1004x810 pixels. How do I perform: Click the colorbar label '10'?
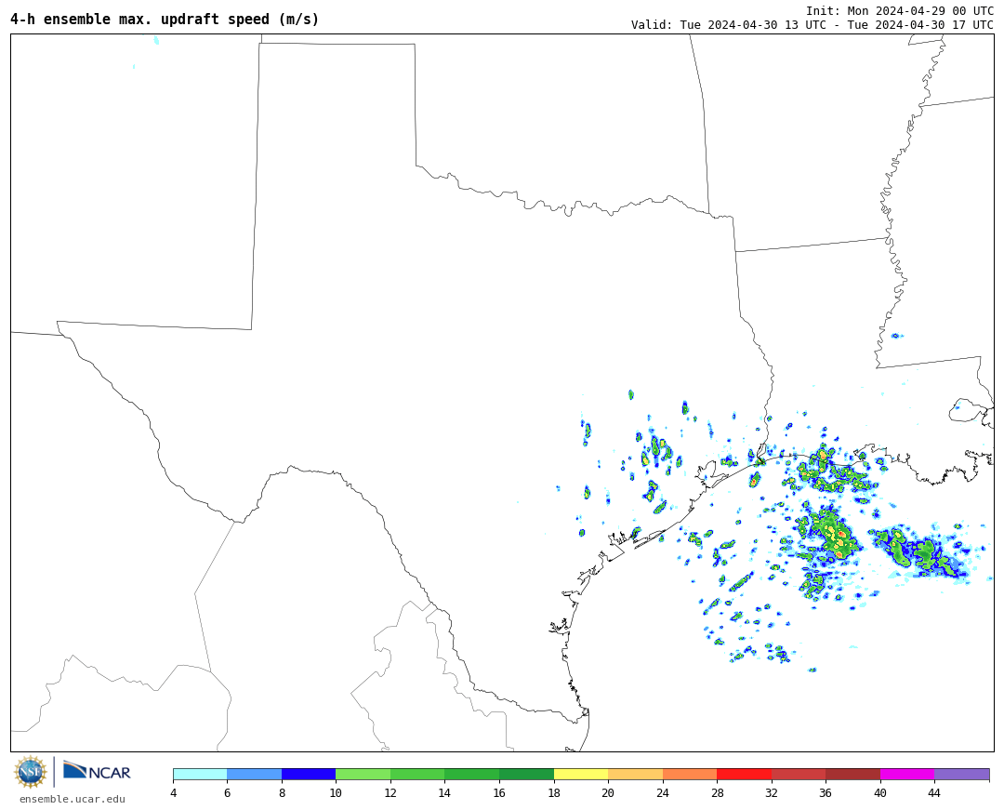[336, 792]
